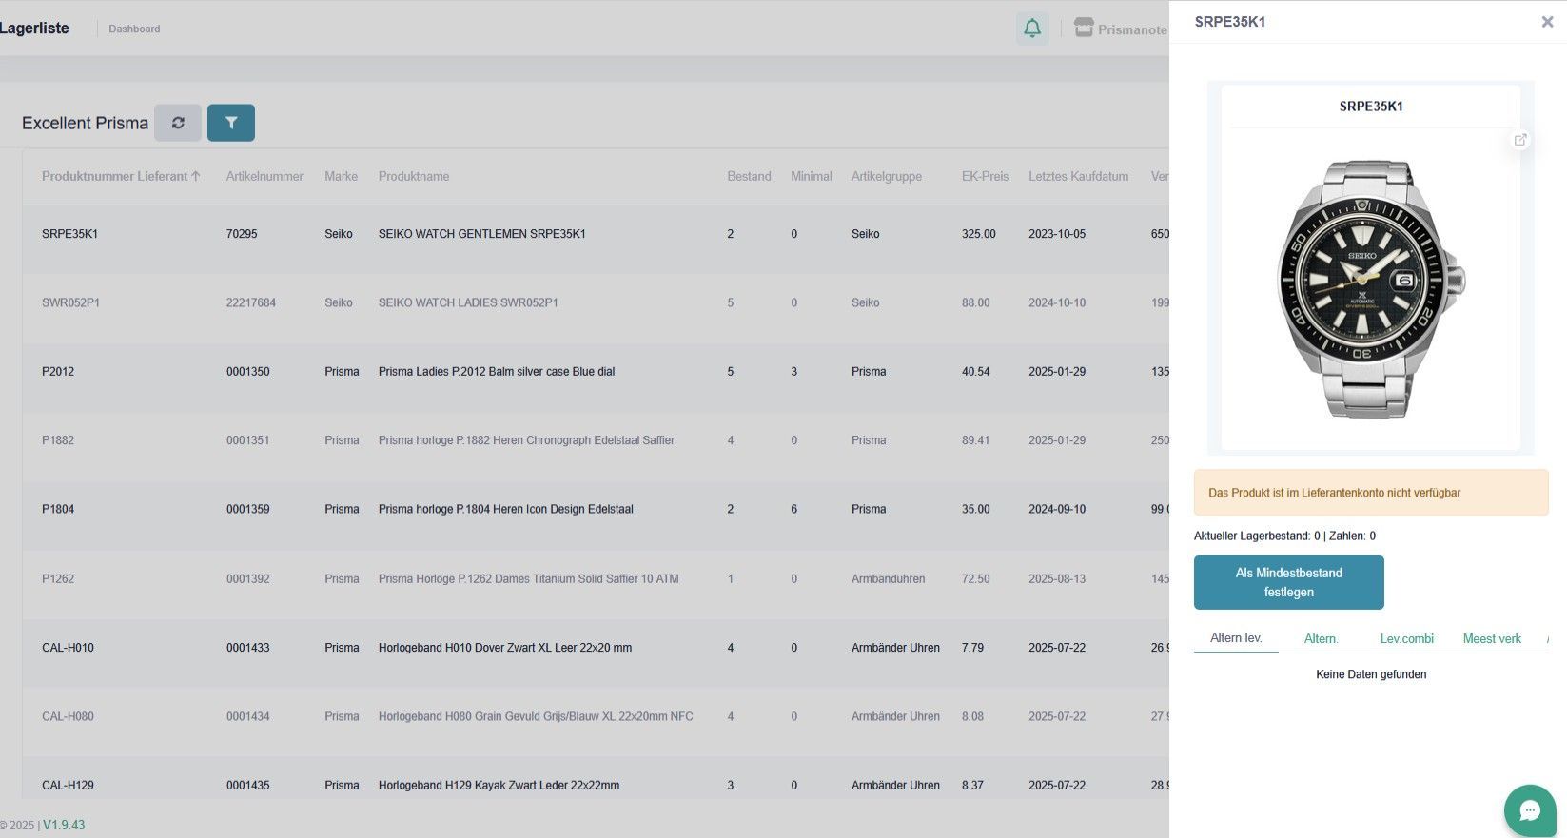Open the filter button next to refresh
Screen dimensions: 1567x838
tap(231, 123)
